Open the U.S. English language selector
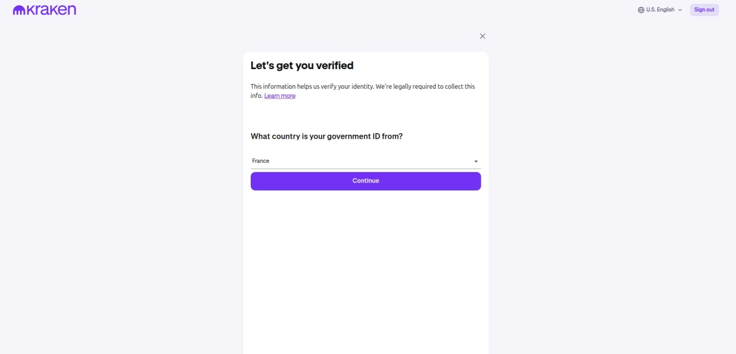The image size is (736, 354). click(x=660, y=10)
